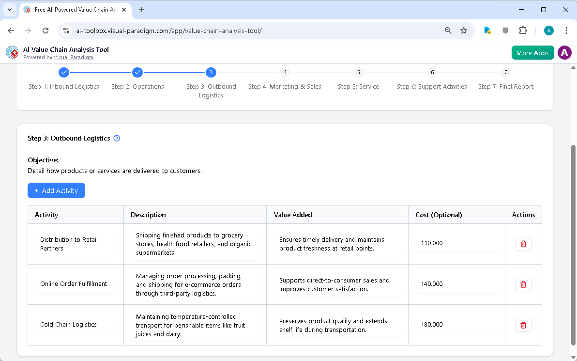
Task: Click the Chrome profile avatar
Action: (x=548, y=30)
